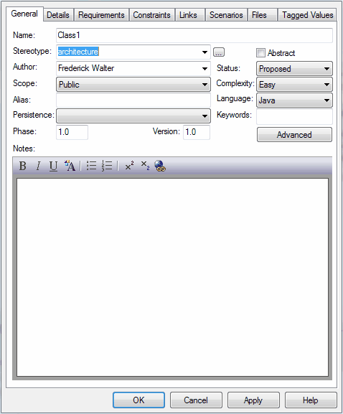Apply italic formatting in Notes toolbar

(x=38, y=166)
